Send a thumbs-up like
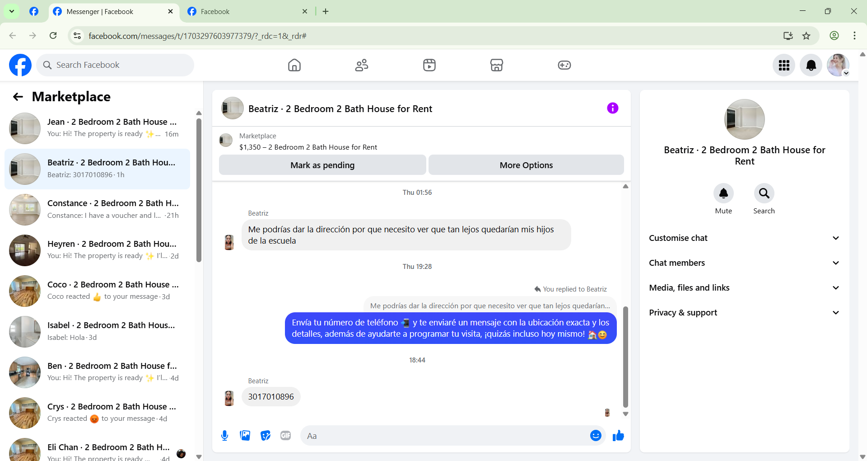Image resolution: width=867 pixels, height=461 pixels. tap(618, 436)
